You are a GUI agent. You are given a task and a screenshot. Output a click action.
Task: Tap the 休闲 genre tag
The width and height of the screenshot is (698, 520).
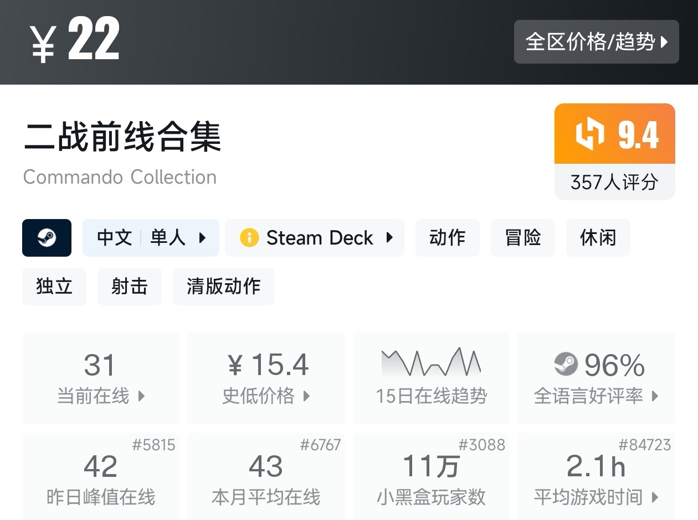coord(598,238)
